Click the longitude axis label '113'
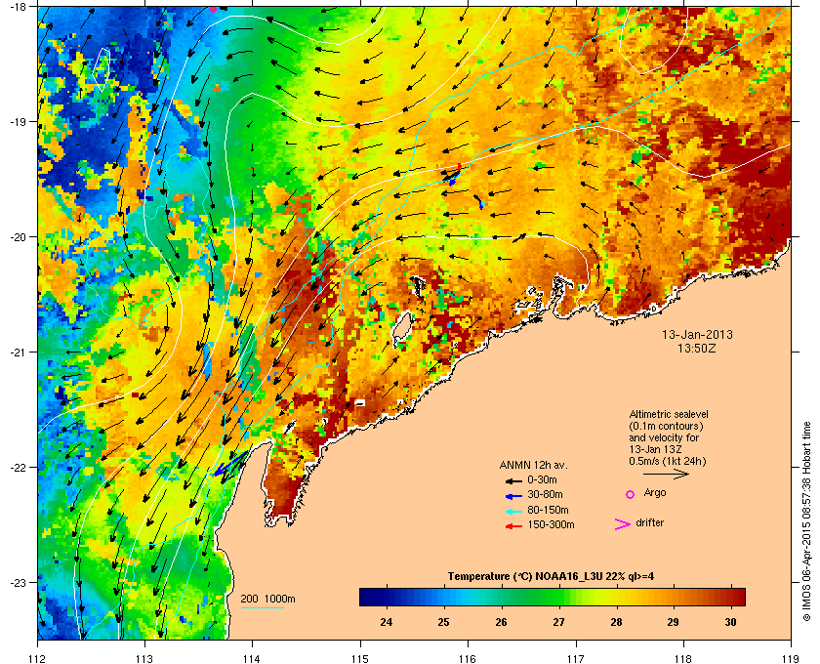 point(144,658)
